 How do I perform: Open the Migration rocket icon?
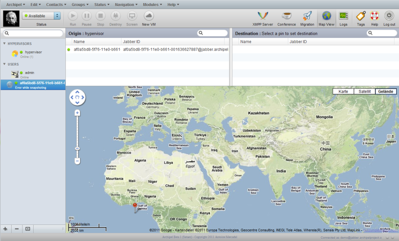coord(307,16)
